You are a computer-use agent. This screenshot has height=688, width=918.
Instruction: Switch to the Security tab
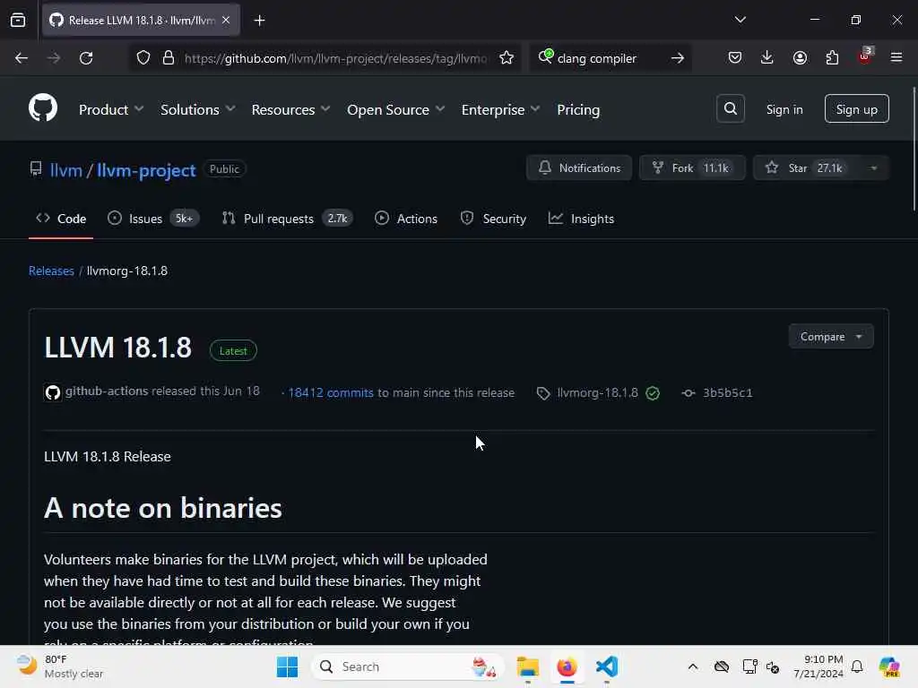493,219
